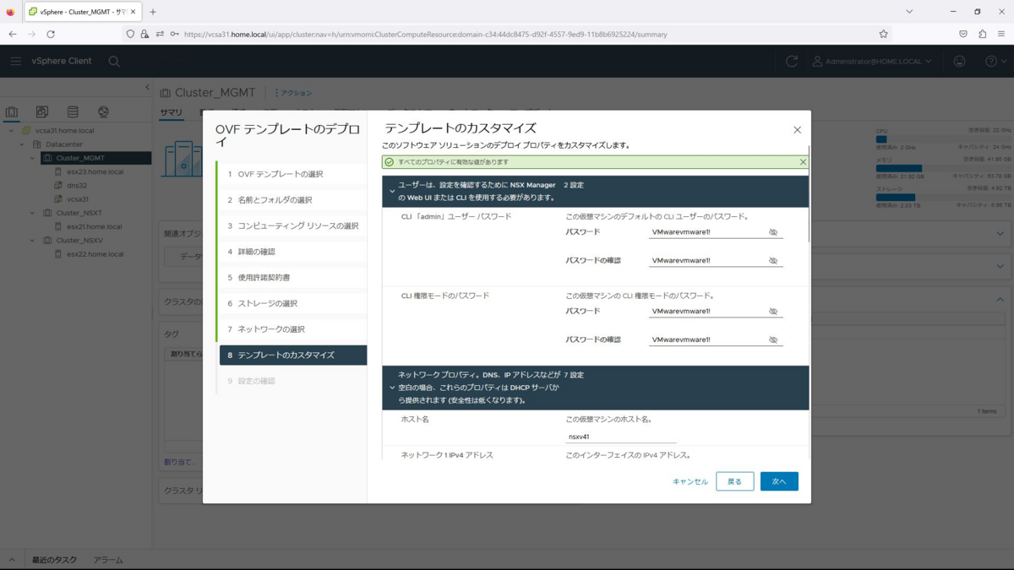Select step 8 customize template
The height and width of the screenshot is (570, 1014).
(x=292, y=356)
